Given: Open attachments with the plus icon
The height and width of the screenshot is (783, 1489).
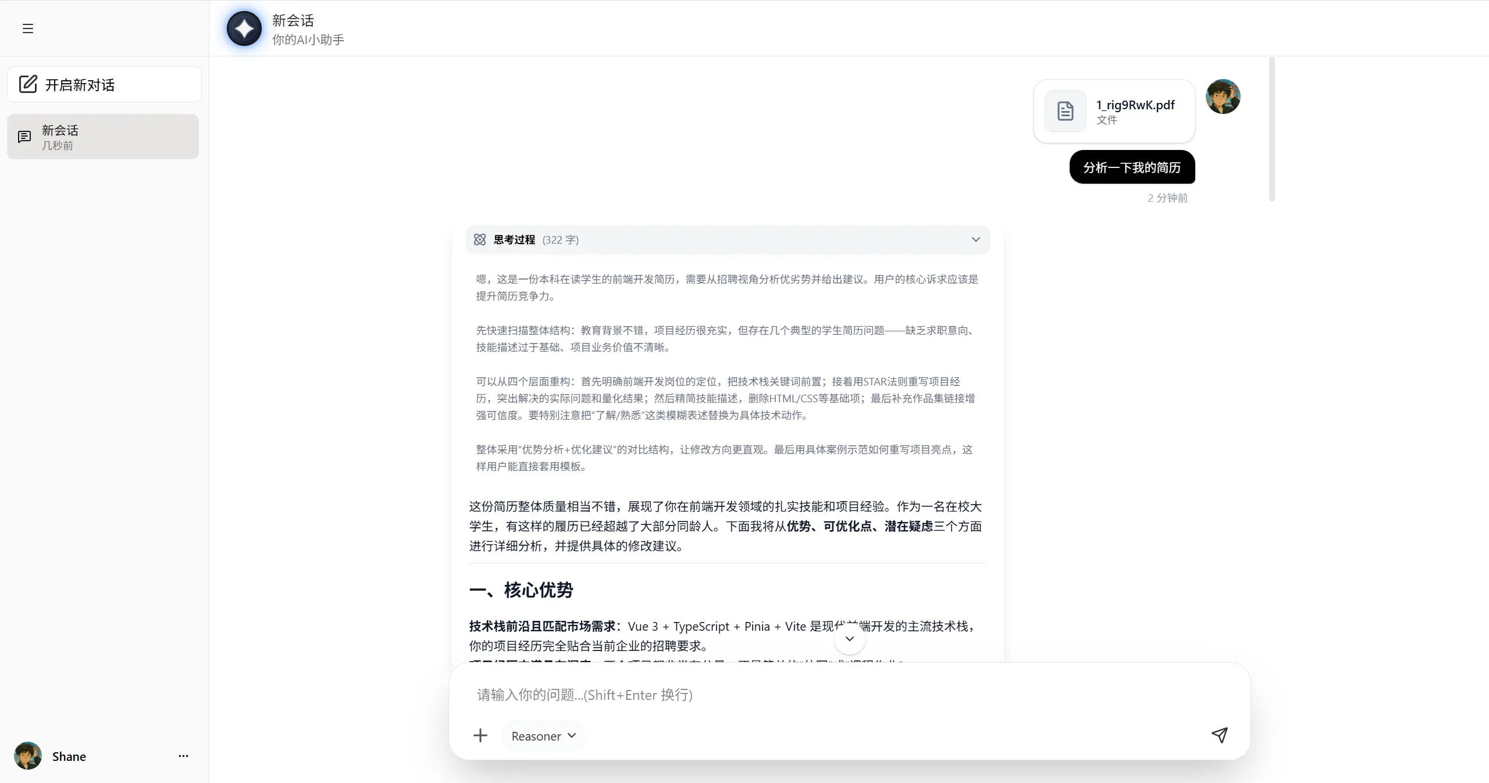Looking at the screenshot, I should (x=479, y=735).
